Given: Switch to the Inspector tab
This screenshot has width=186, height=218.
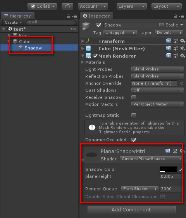Looking at the screenshot, I should coord(96,16).
